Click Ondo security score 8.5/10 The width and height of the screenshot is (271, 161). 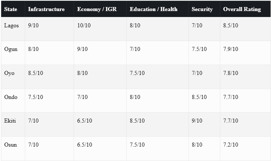[199, 97]
